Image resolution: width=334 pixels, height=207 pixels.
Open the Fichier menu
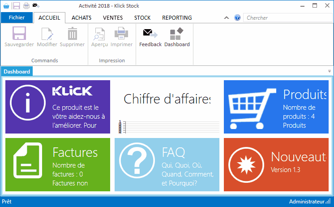point(17,18)
